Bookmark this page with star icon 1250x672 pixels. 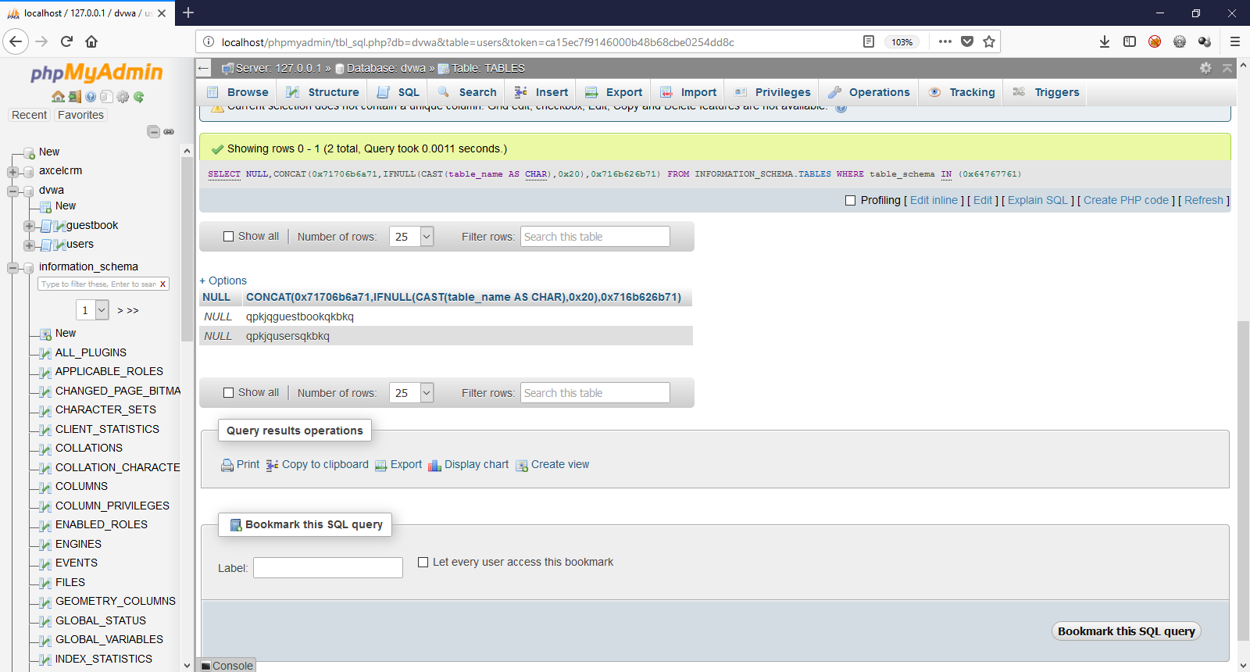[x=989, y=41]
